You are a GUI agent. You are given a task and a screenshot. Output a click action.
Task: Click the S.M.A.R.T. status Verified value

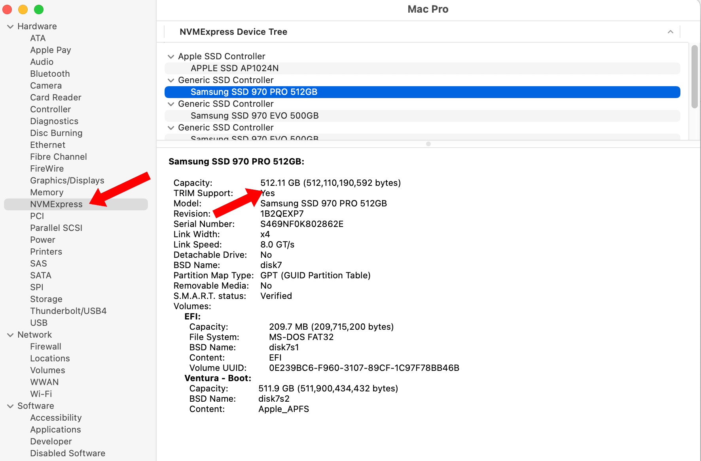tap(276, 296)
